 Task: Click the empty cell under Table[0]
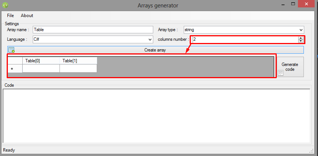41,69
